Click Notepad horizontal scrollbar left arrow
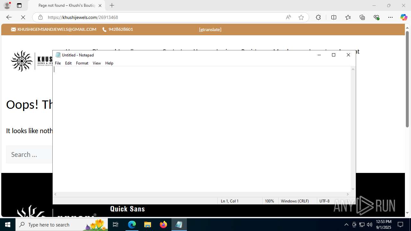This screenshot has width=411, height=231. point(55,194)
